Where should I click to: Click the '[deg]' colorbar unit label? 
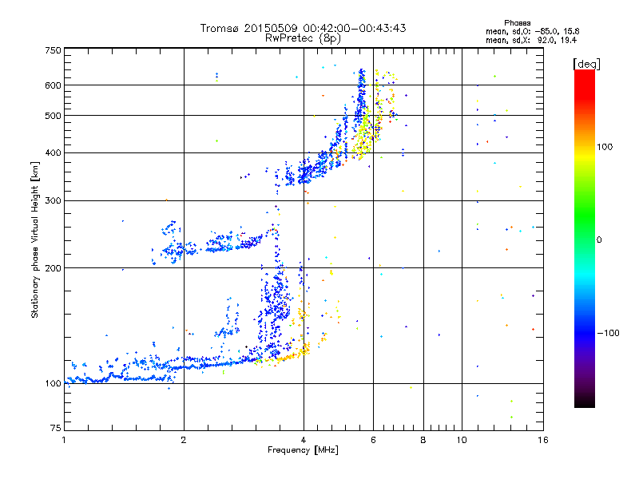pyautogui.click(x=586, y=64)
